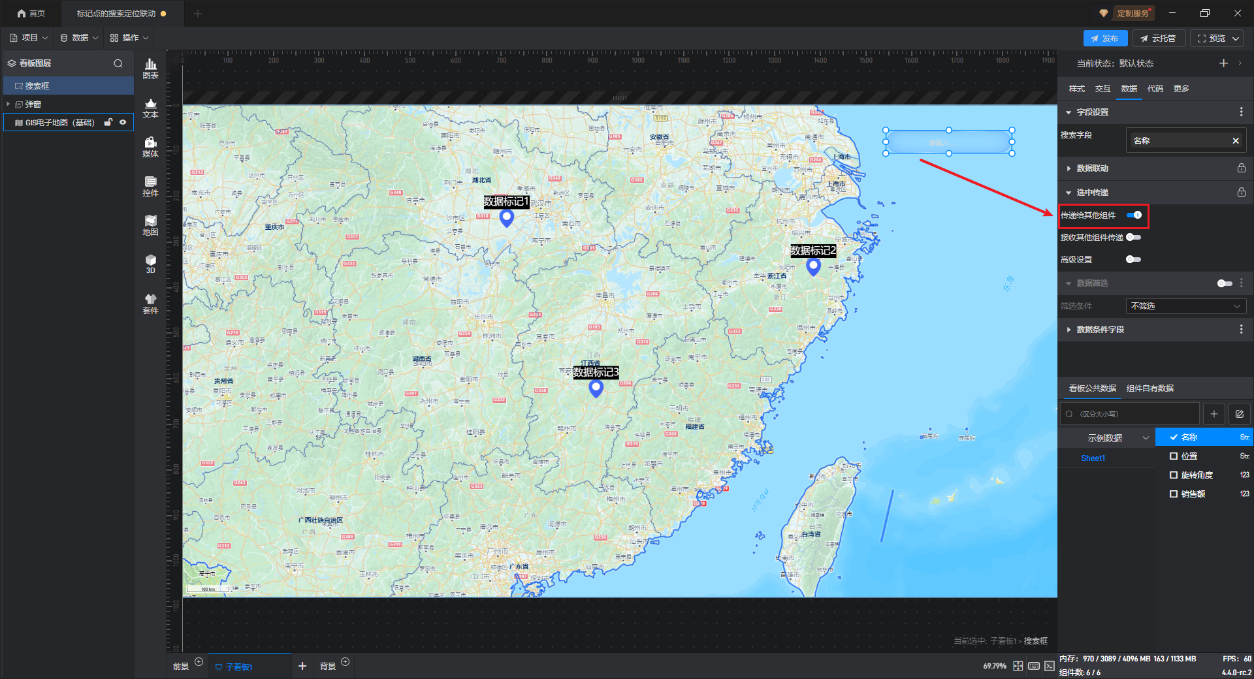Check the 销售额 field checkbox
The image size is (1254, 679).
[1174, 494]
